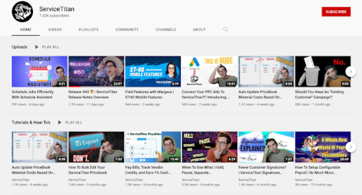Click the Signatures Explained video thumbnail
The image size is (362, 195).
coord(266,147)
